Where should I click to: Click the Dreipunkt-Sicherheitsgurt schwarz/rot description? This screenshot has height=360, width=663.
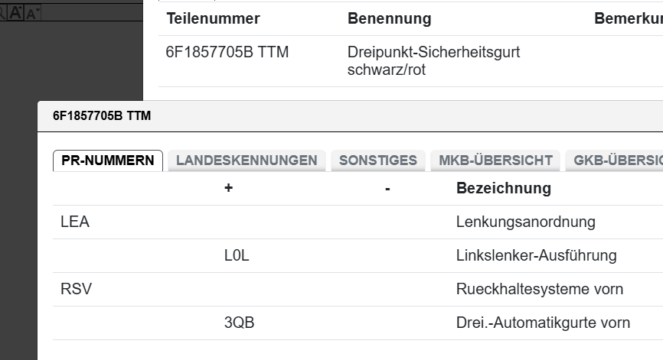[x=433, y=61]
